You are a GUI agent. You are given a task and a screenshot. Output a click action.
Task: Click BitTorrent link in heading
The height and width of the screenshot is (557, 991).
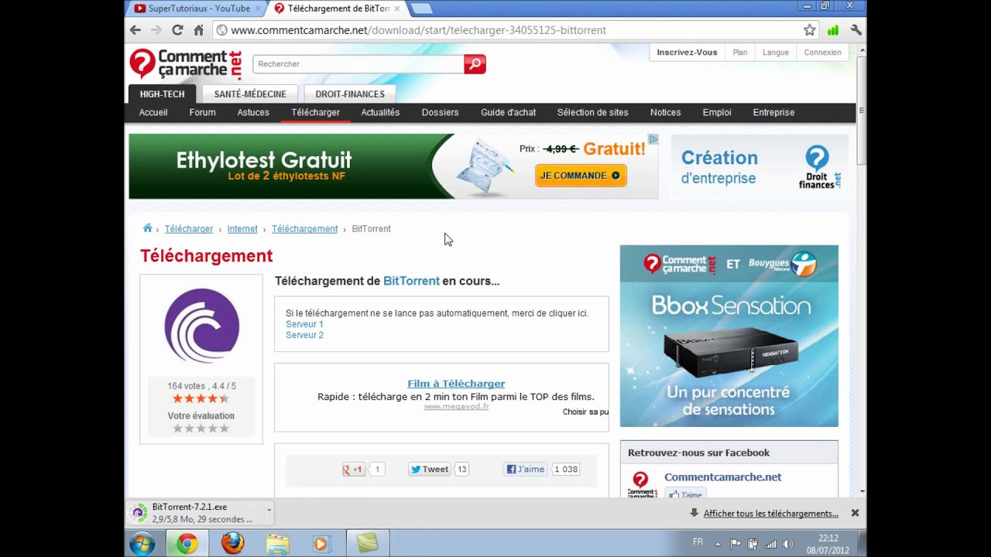point(411,281)
